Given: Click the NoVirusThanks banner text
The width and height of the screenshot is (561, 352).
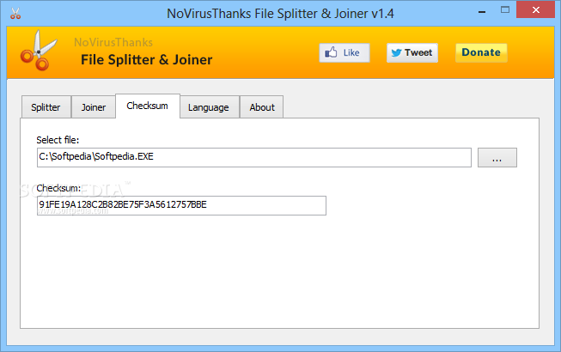Looking at the screenshot, I should (113, 43).
